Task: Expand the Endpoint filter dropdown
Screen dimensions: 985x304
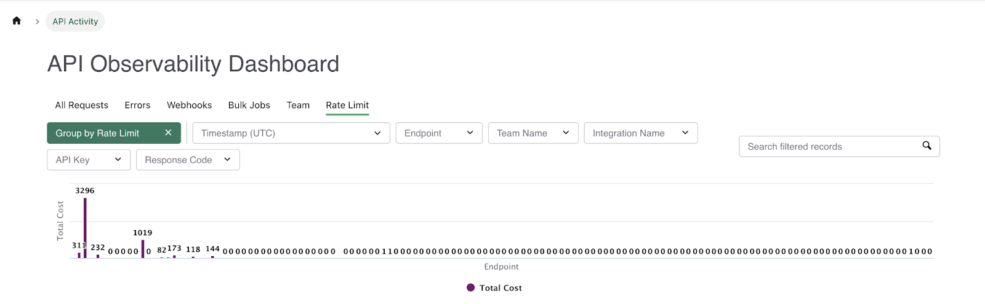Action: tap(438, 133)
